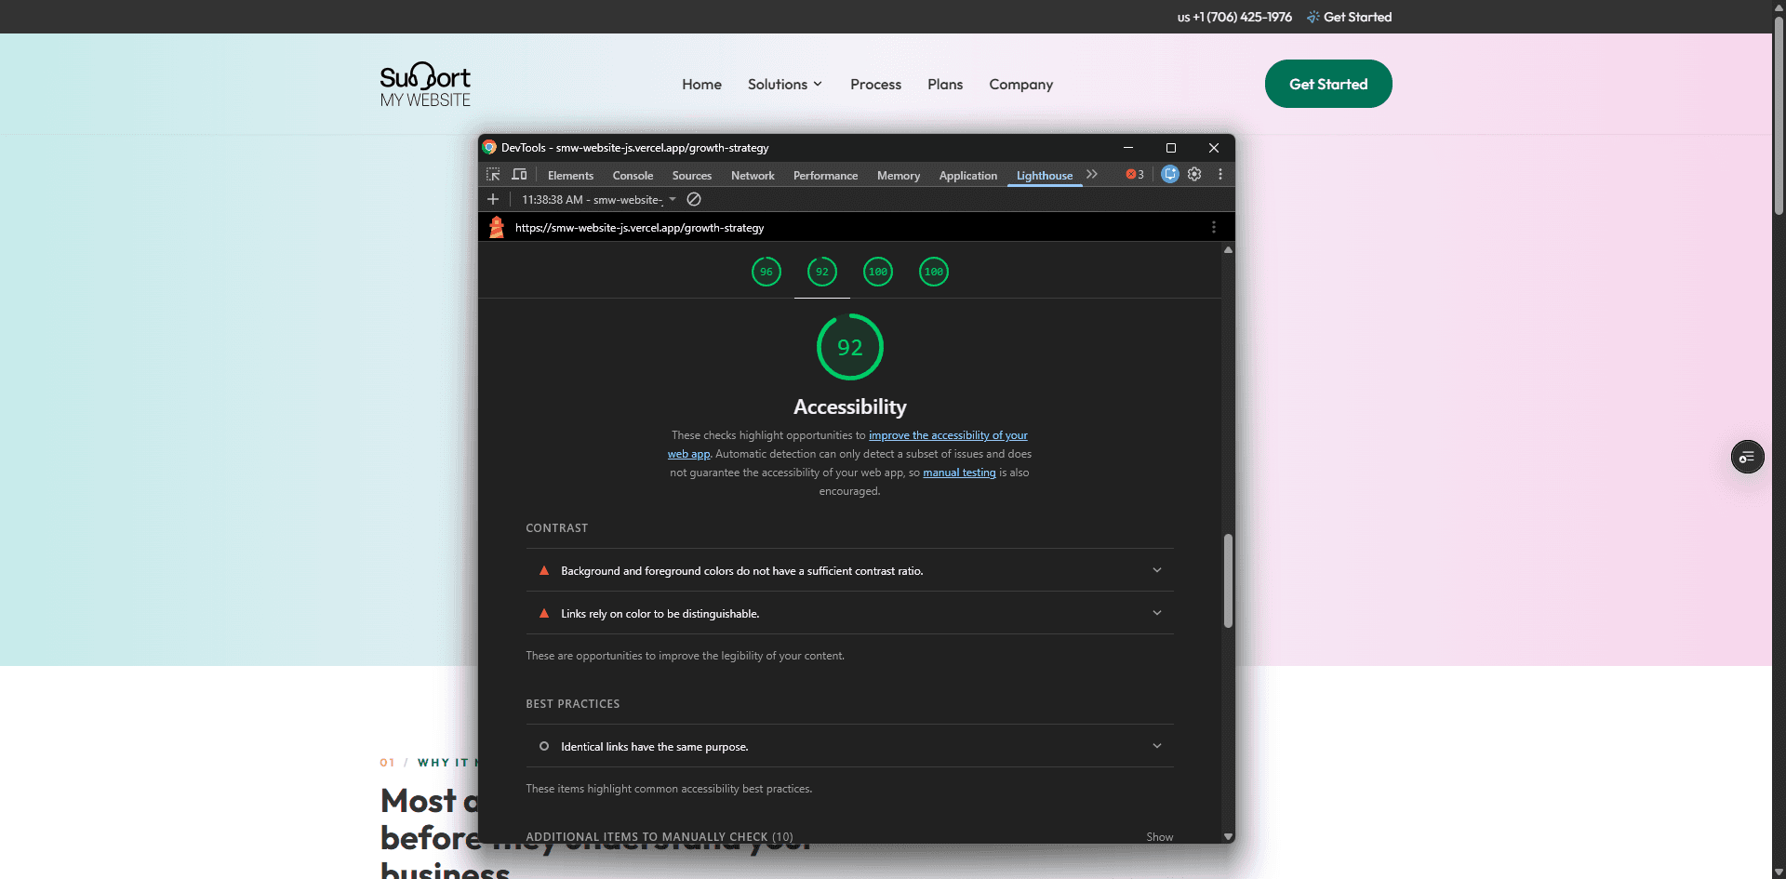Click the Chrome icon in DevTools title bar
Screen dimensions: 1786x879
(490, 148)
